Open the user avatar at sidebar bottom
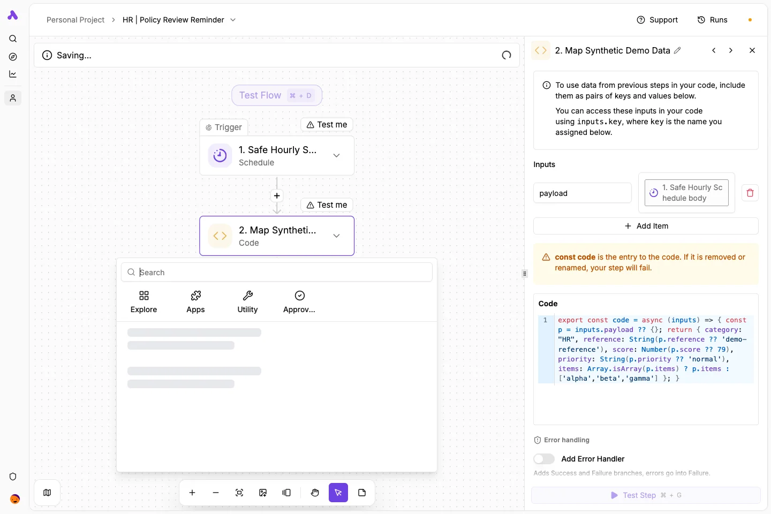Screen dimensions: 771x514 coord(15,499)
